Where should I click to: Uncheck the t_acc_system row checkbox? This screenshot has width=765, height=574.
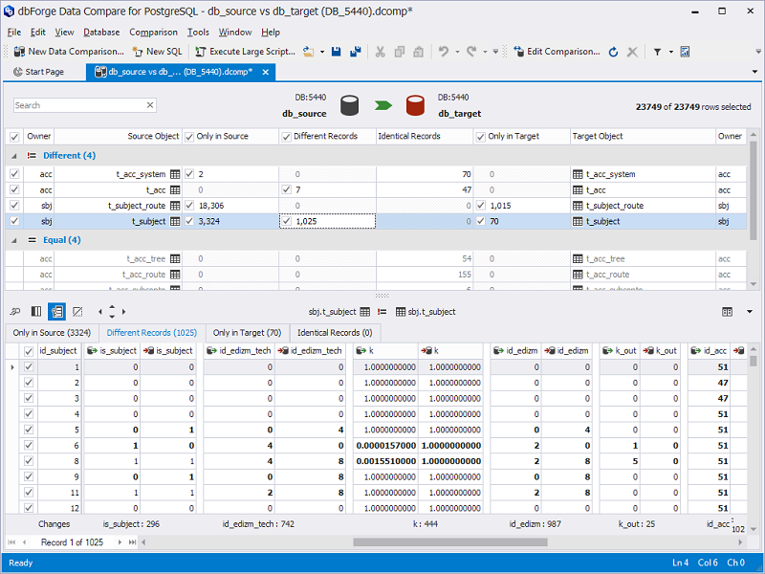coord(14,174)
